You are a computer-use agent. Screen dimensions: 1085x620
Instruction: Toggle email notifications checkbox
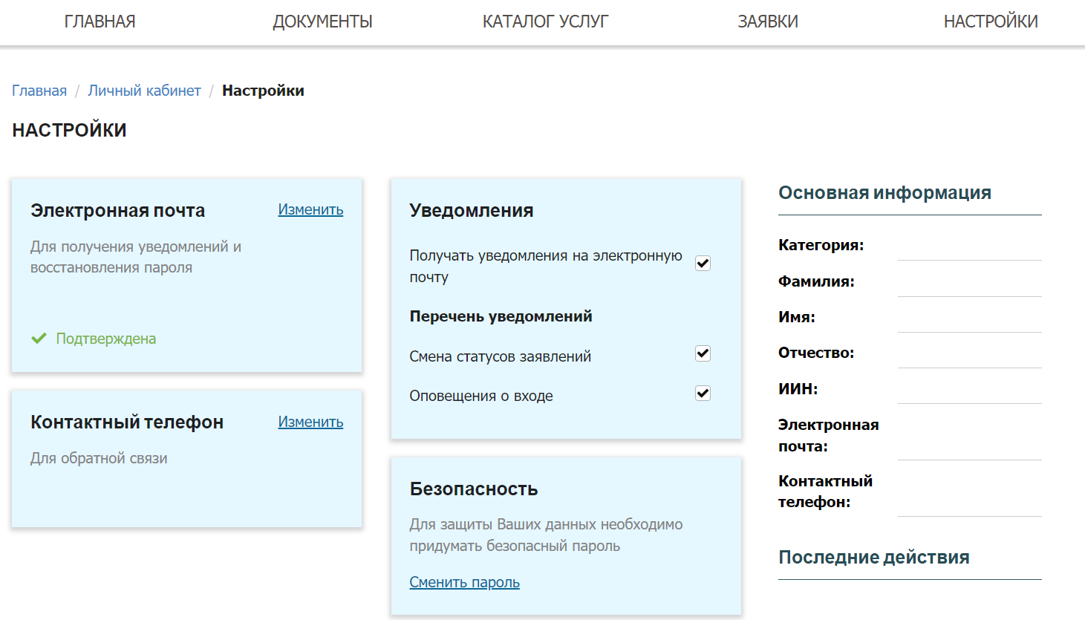click(x=703, y=264)
